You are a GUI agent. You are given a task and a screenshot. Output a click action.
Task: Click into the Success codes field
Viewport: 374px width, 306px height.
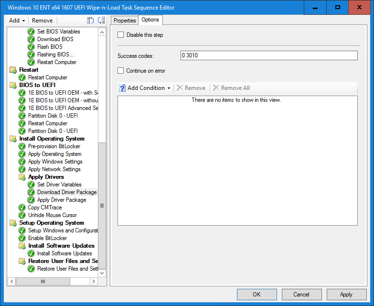click(269, 55)
